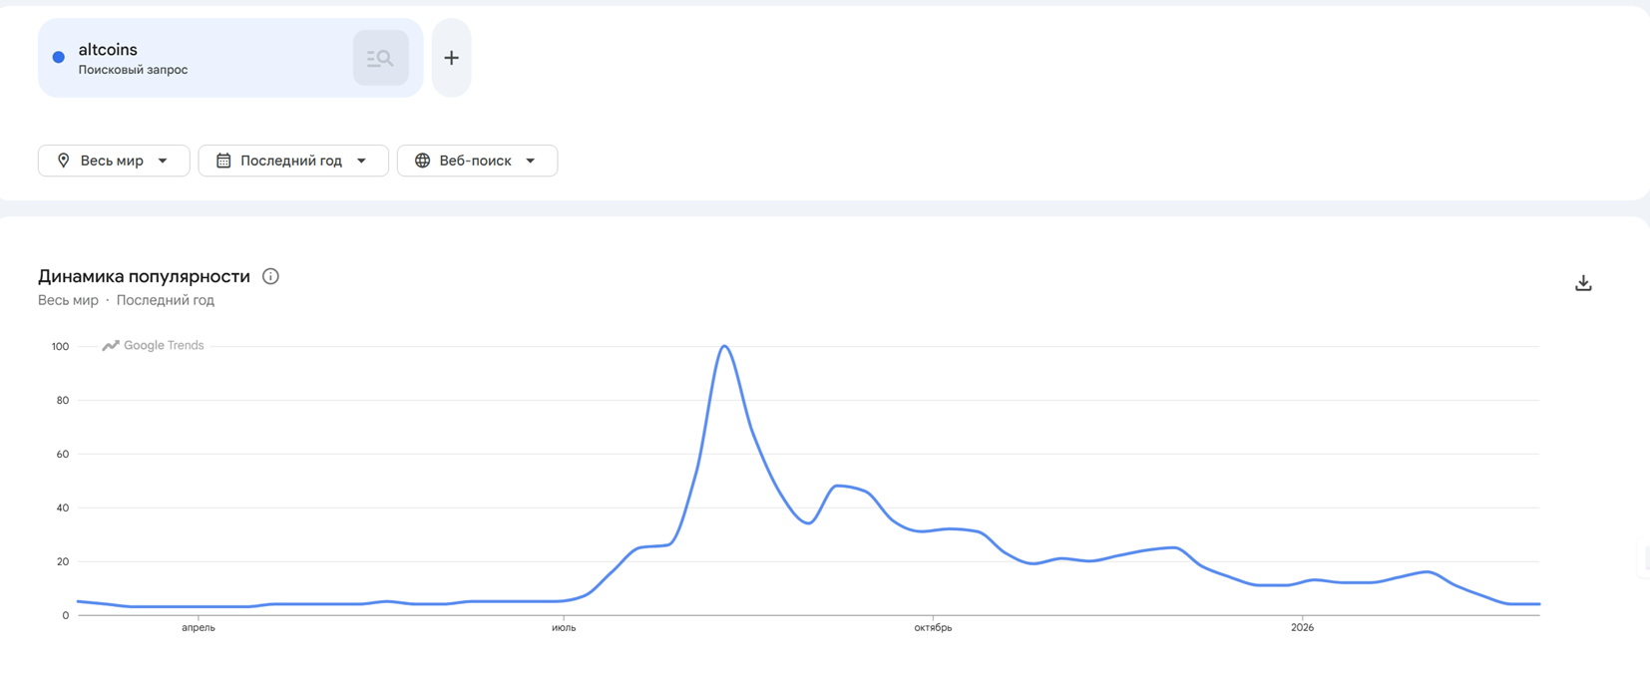Click the Поисковый запрос label under altcoins

[x=133, y=70]
